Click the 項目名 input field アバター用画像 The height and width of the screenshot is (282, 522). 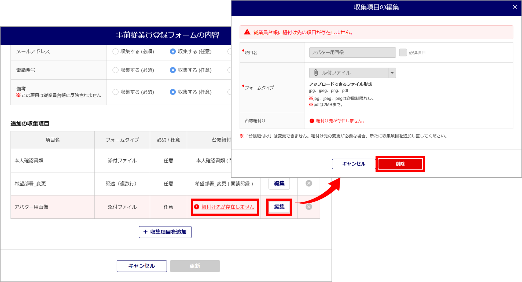click(x=352, y=53)
